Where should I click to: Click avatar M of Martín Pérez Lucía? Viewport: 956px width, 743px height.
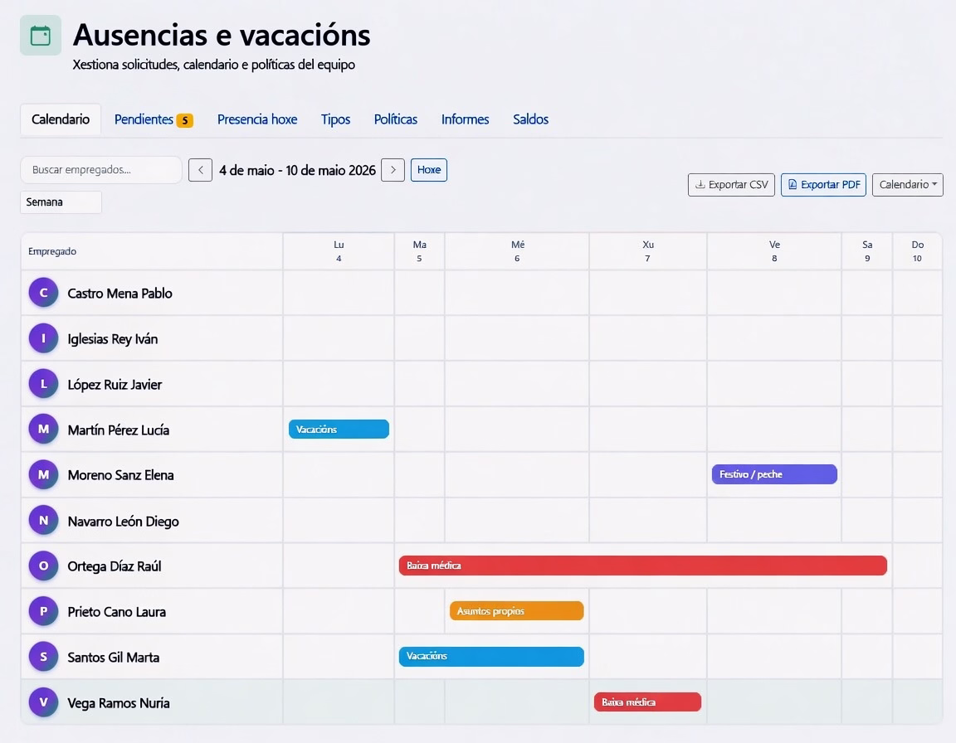[43, 430]
